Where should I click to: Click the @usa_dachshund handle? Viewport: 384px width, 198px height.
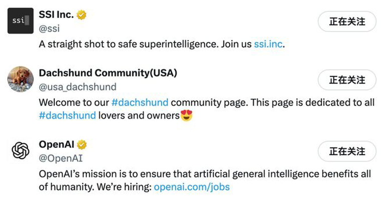(x=78, y=87)
